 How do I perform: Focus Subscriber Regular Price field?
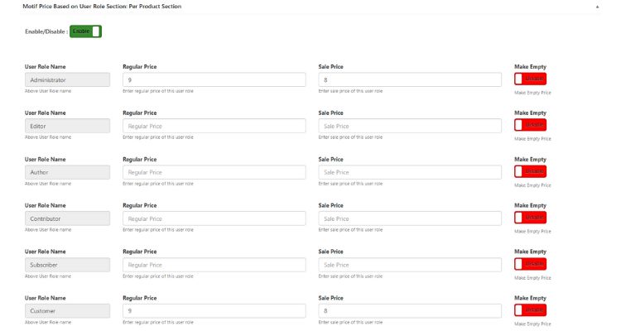[x=214, y=265]
